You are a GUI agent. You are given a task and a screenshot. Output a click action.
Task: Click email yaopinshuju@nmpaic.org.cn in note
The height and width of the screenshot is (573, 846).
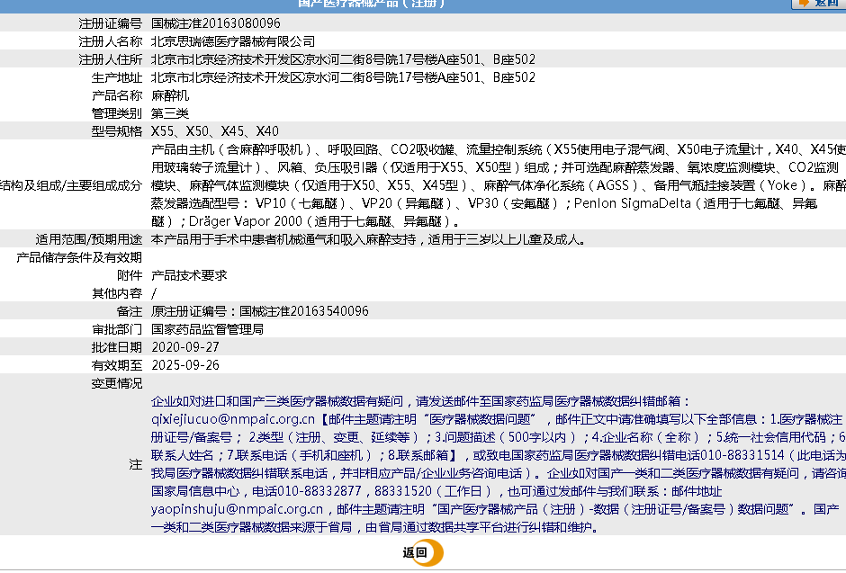coord(237,509)
